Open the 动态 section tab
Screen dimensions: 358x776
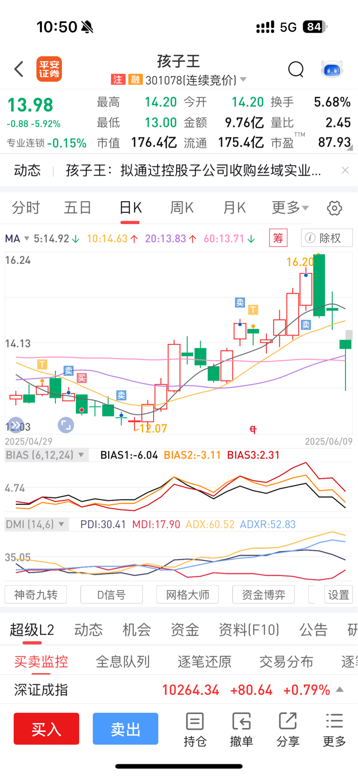pyautogui.click(x=88, y=630)
